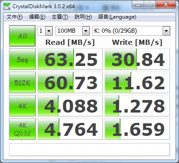Start the Seq benchmark test
Screen dimensions: 179x163
22,59
